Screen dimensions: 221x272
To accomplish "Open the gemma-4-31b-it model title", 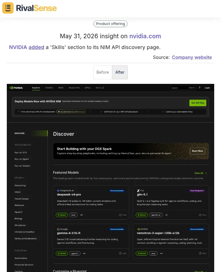I will [69, 233].
